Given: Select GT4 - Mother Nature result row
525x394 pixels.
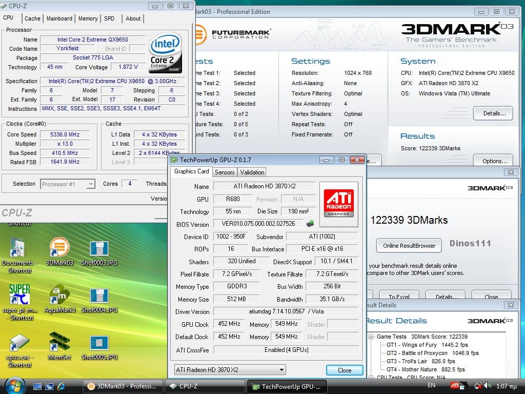Looking at the screenshot, I should click(x=426, y=369).
